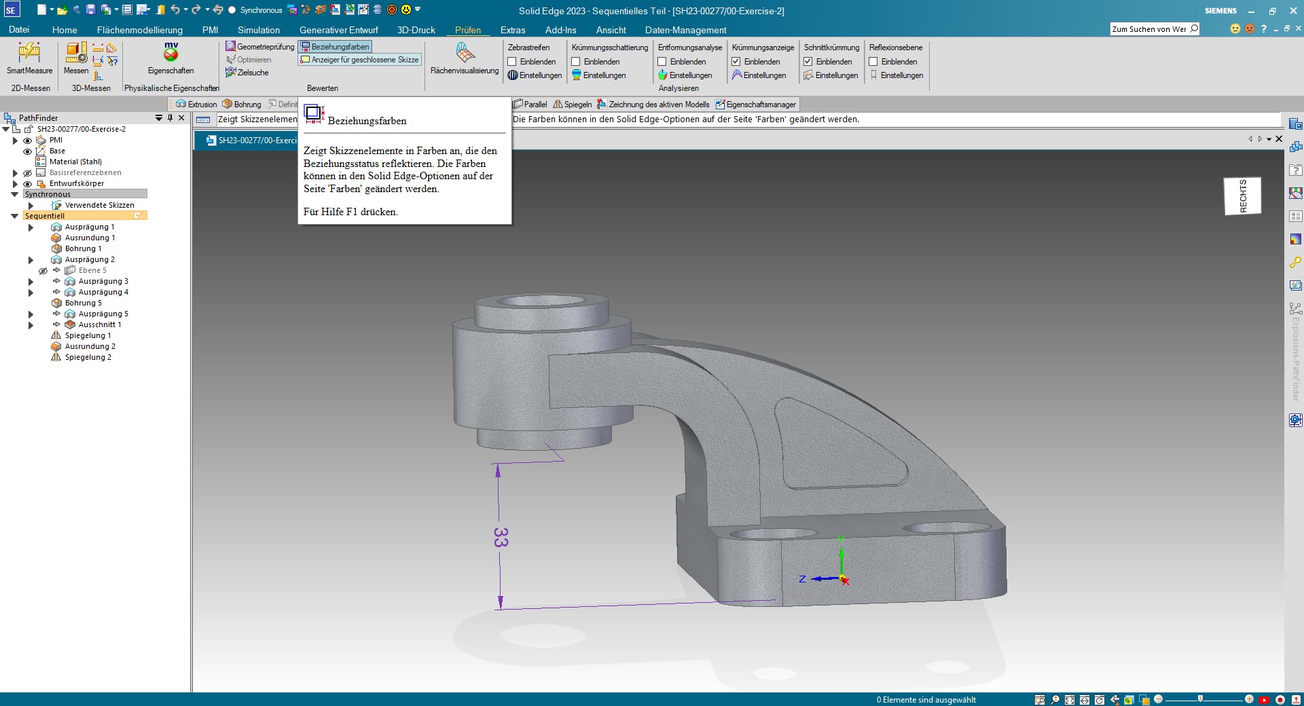Create a new document
This screenshot has height=706, width=1304.
(41, 10)
